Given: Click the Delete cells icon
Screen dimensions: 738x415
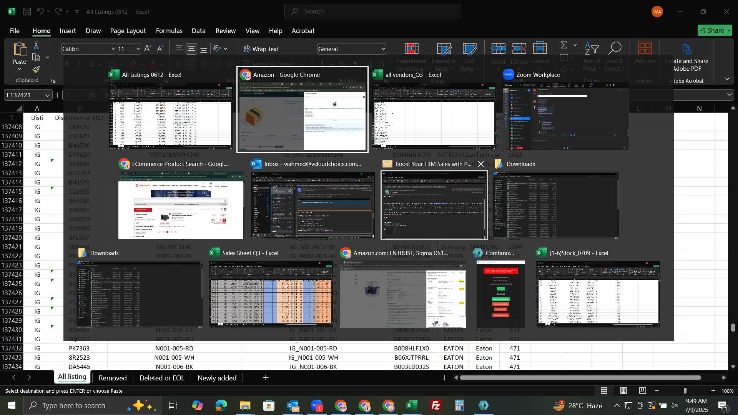Looking at the screenshot, I should [519, 49].
